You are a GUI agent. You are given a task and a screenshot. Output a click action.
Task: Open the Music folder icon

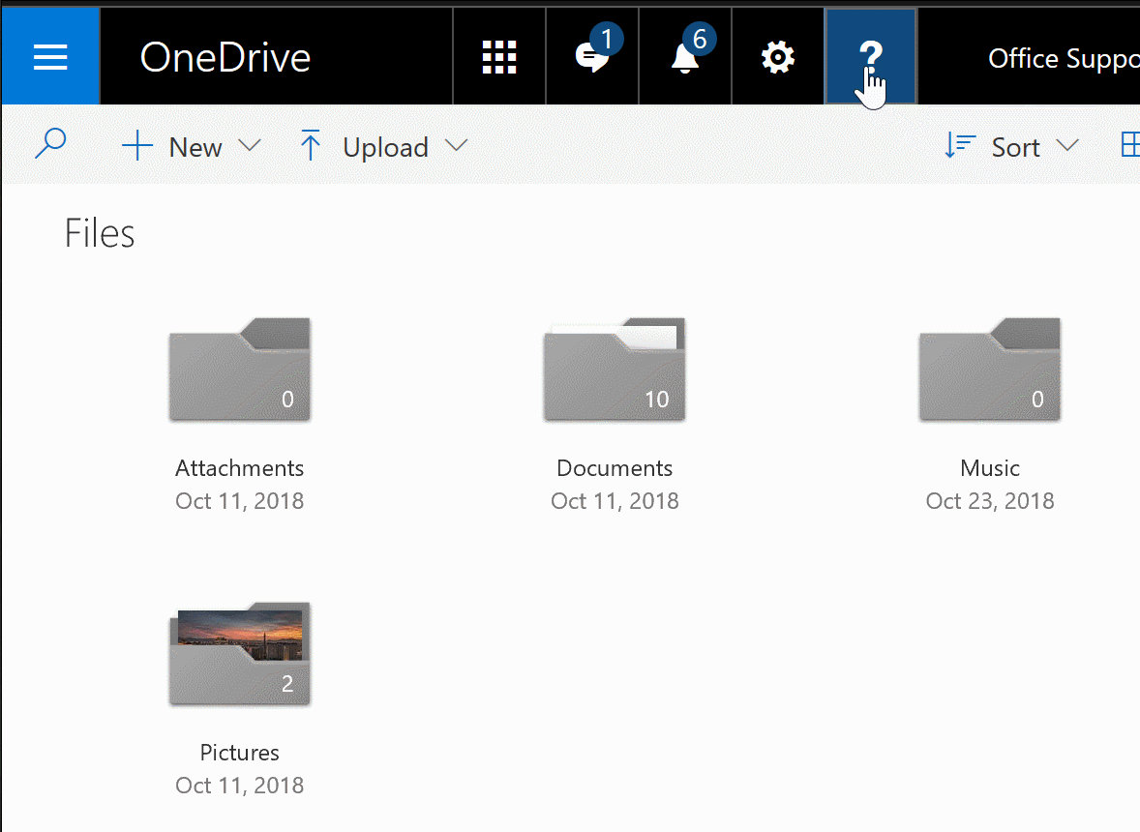pos(990,370)
